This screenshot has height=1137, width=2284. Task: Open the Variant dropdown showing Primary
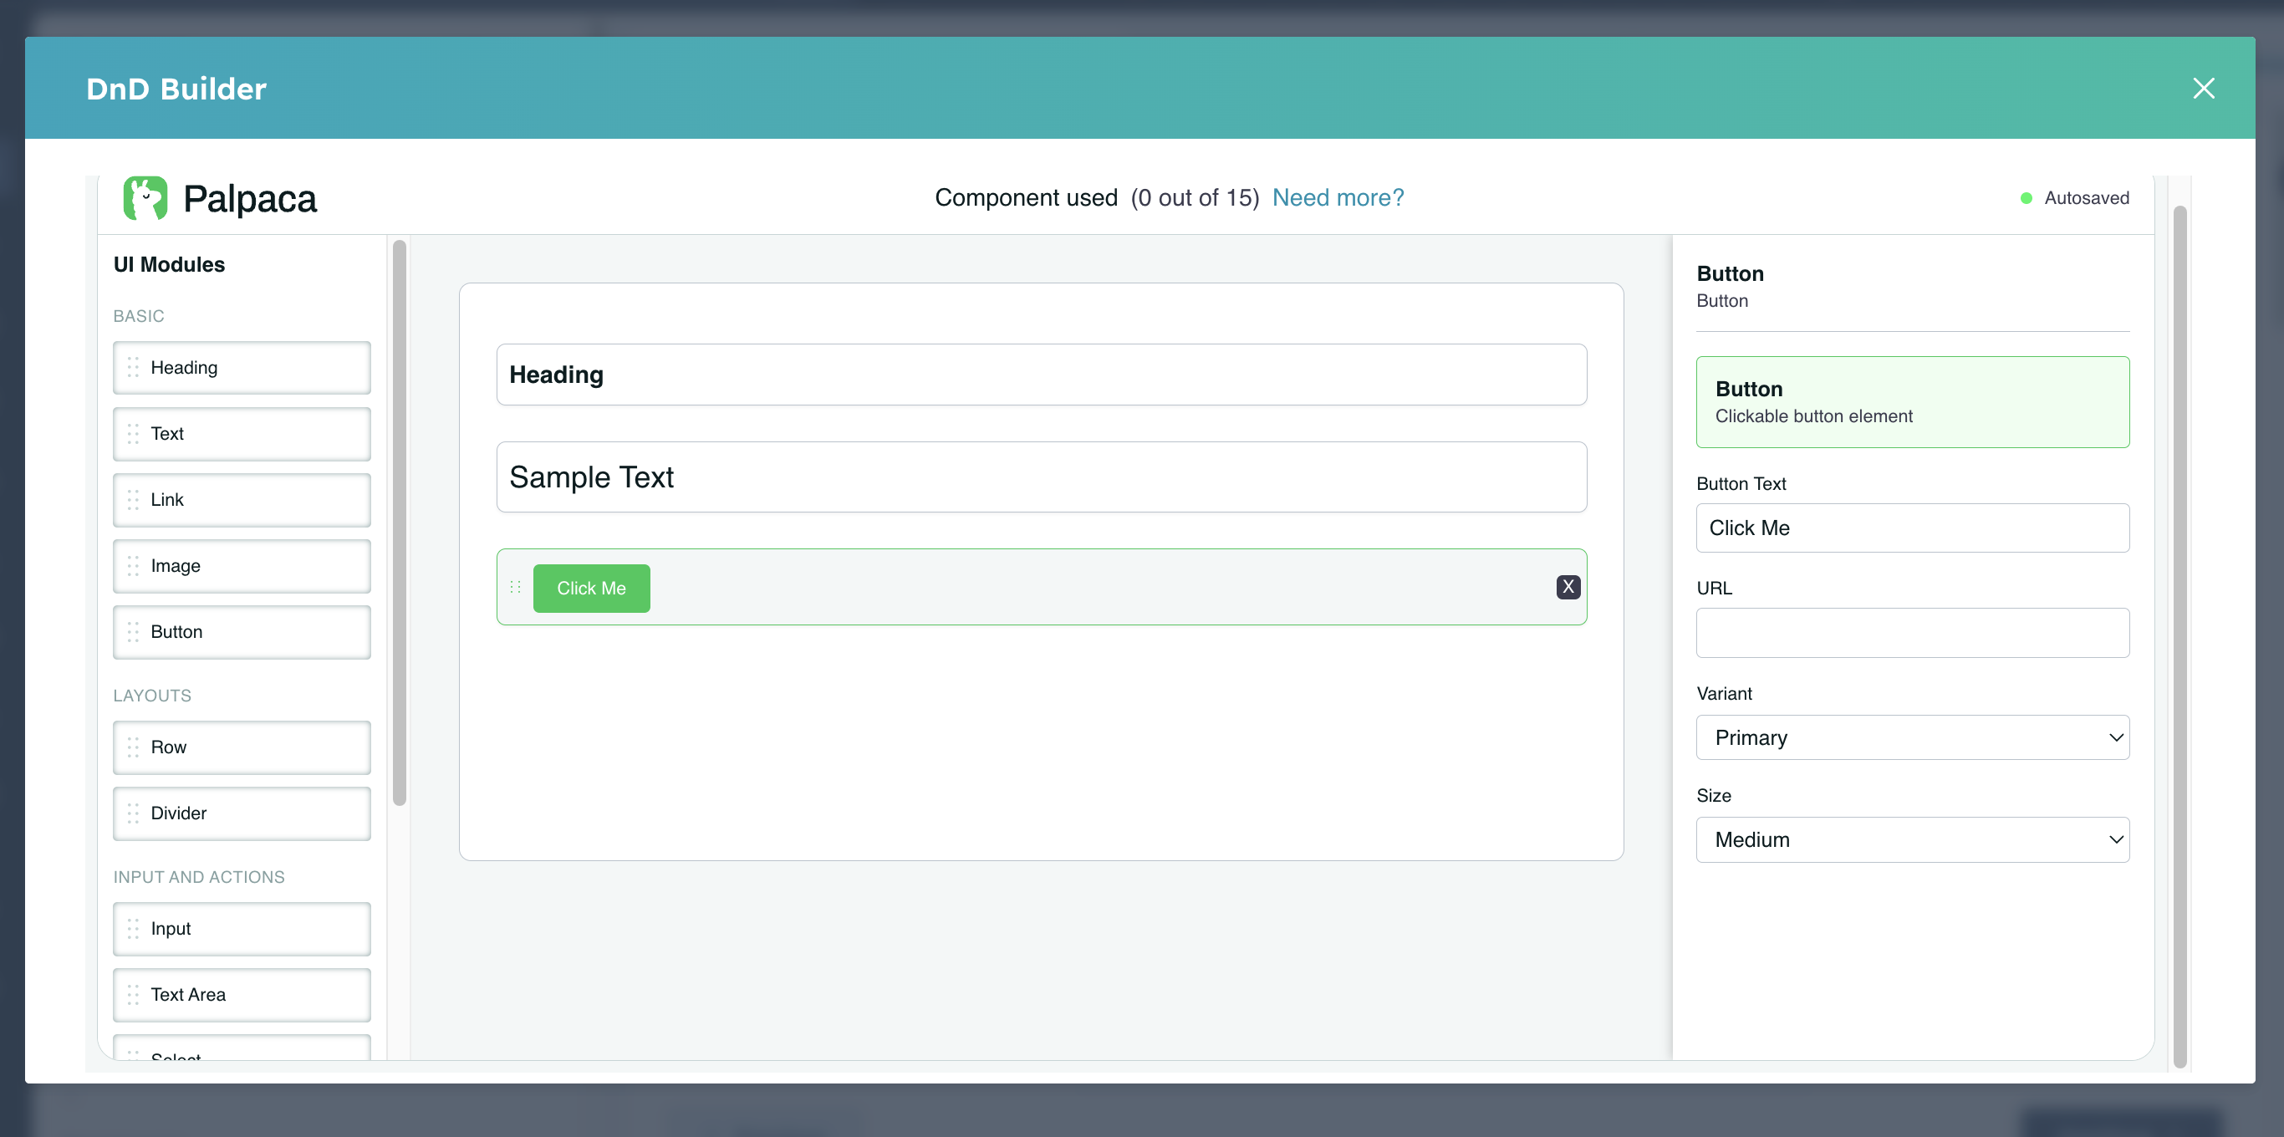click(x=1912, y=738)
